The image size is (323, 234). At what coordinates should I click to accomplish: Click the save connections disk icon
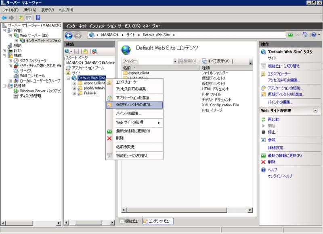[77, 52]
